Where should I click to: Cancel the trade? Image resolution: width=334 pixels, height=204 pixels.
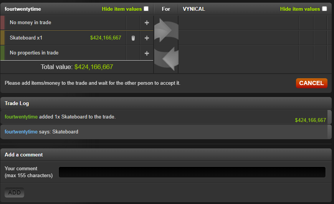(312, 83)
